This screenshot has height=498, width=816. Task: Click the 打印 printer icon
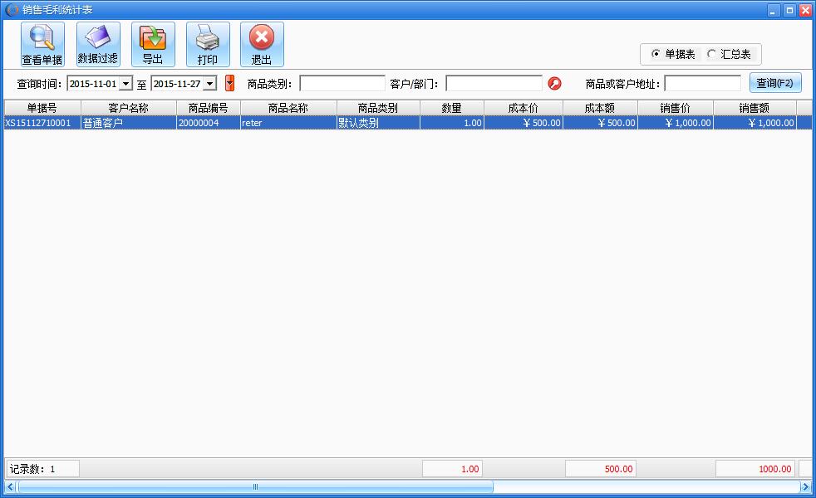coord(208,44)
